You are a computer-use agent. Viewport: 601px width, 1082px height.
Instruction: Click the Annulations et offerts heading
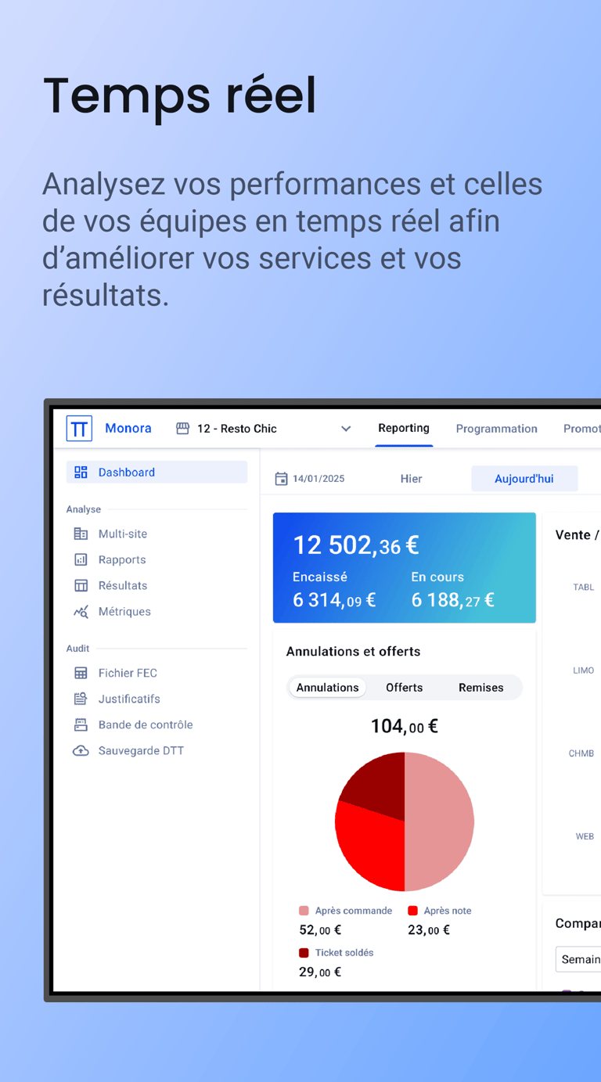pos(353,651)
